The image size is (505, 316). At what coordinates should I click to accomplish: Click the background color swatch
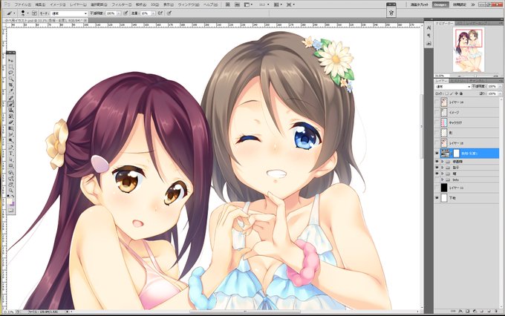(x=12, y=204)
